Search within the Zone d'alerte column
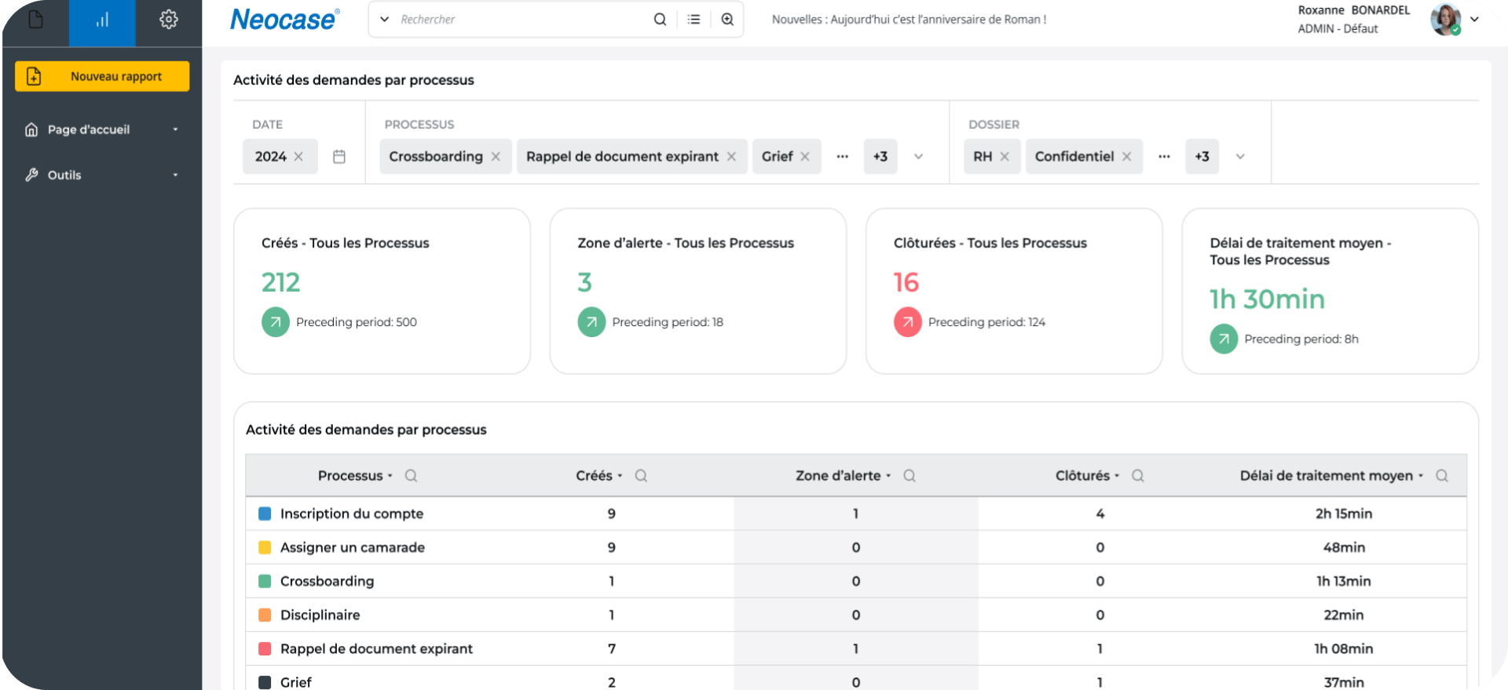Image resolution: width=1508 pixels, height=690 pixels. click(910, 476)
